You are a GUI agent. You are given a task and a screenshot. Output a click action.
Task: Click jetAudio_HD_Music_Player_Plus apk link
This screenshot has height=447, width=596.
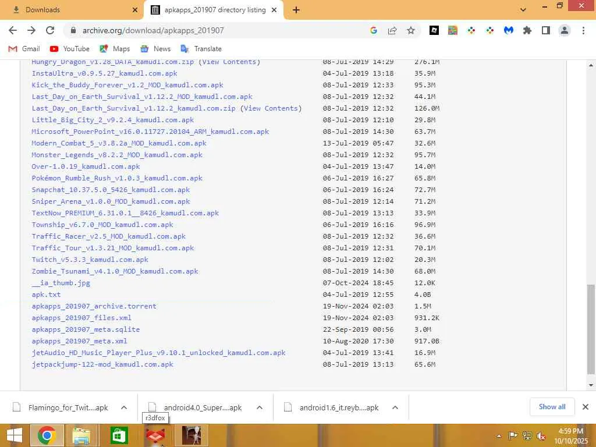click(x=158, y=353)
